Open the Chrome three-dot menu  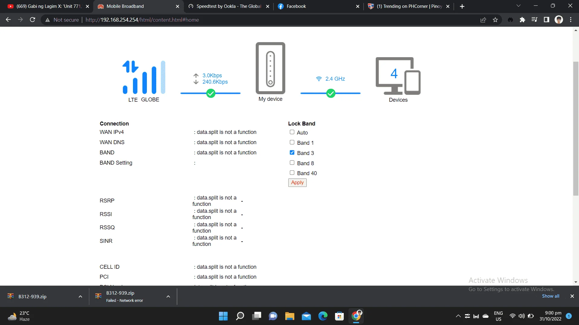571,20
